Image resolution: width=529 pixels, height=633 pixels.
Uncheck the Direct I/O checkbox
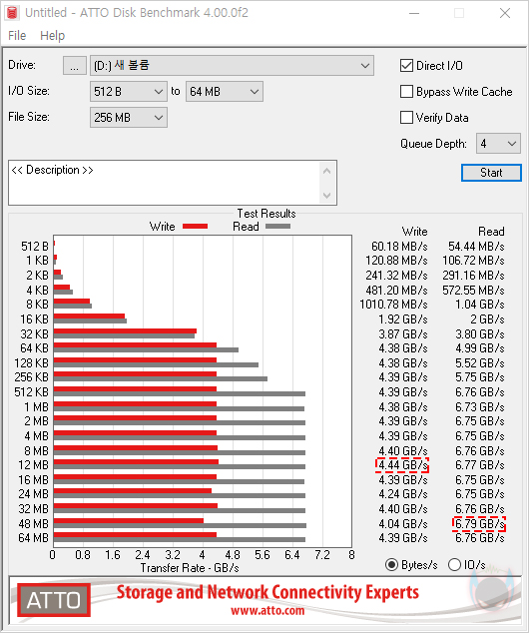pos(406,66)
